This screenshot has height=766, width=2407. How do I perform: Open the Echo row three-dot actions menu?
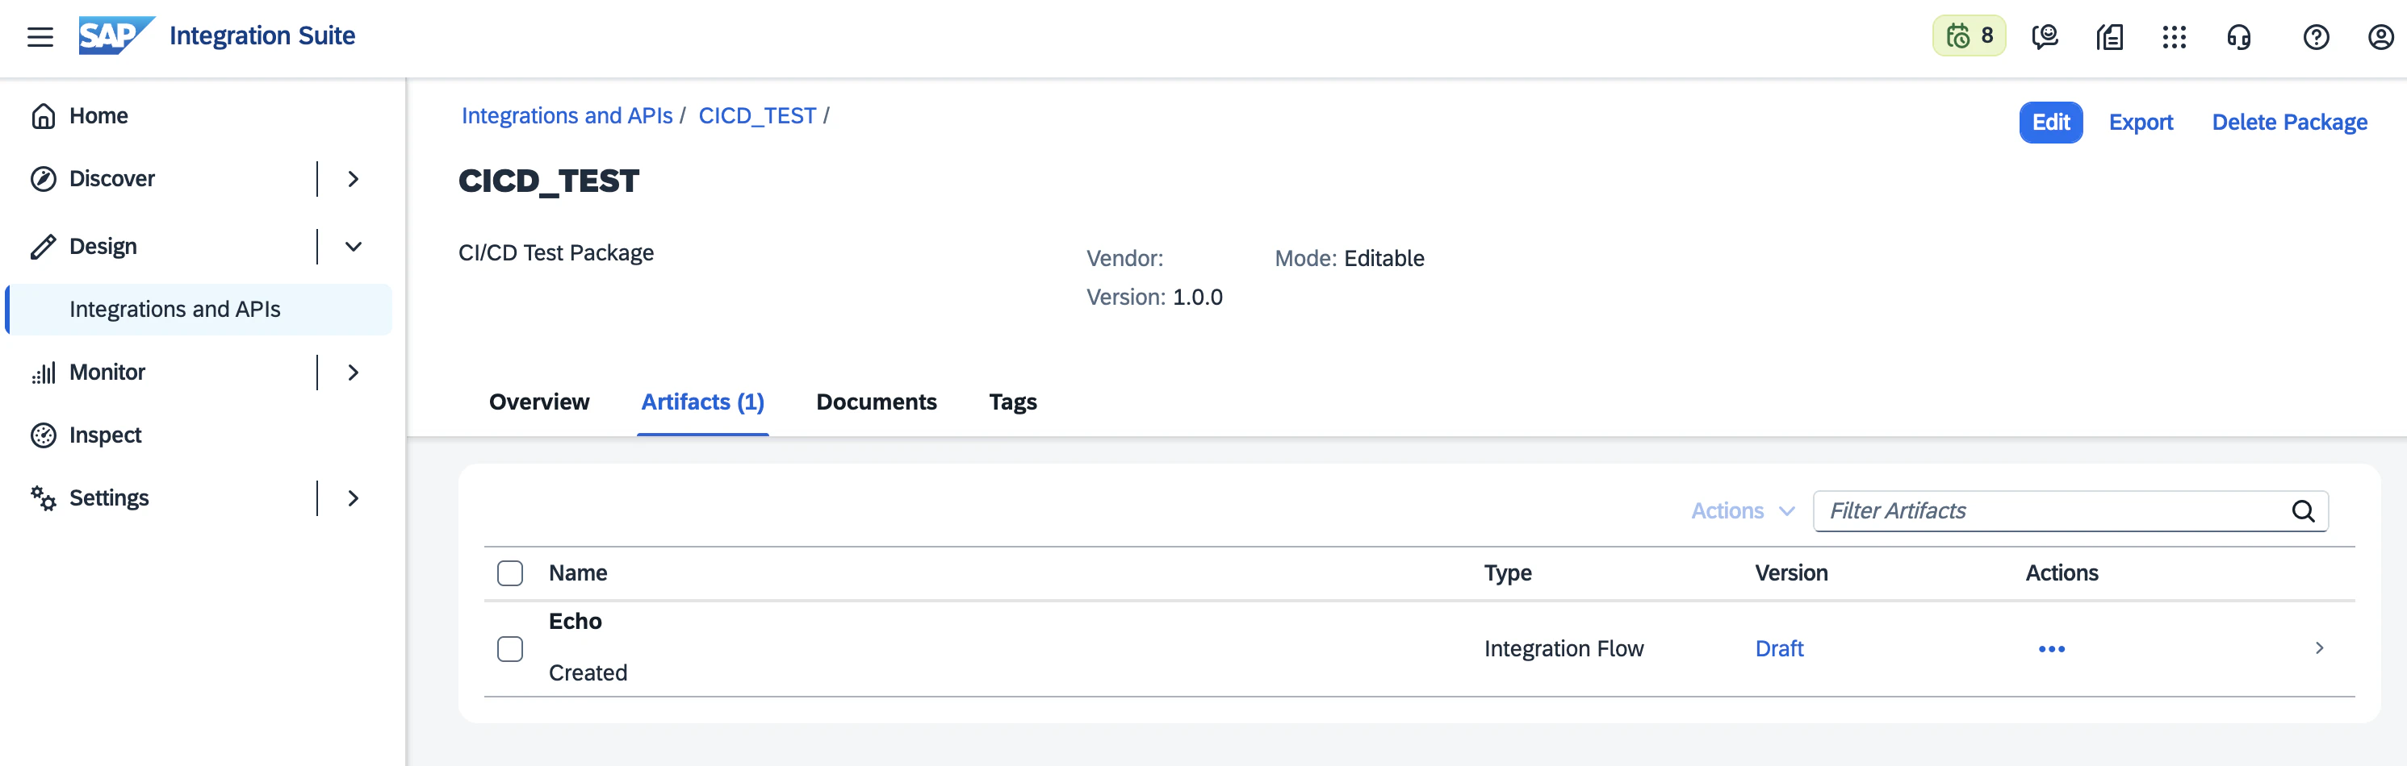pyautogui.click(x=2051, y=648)
